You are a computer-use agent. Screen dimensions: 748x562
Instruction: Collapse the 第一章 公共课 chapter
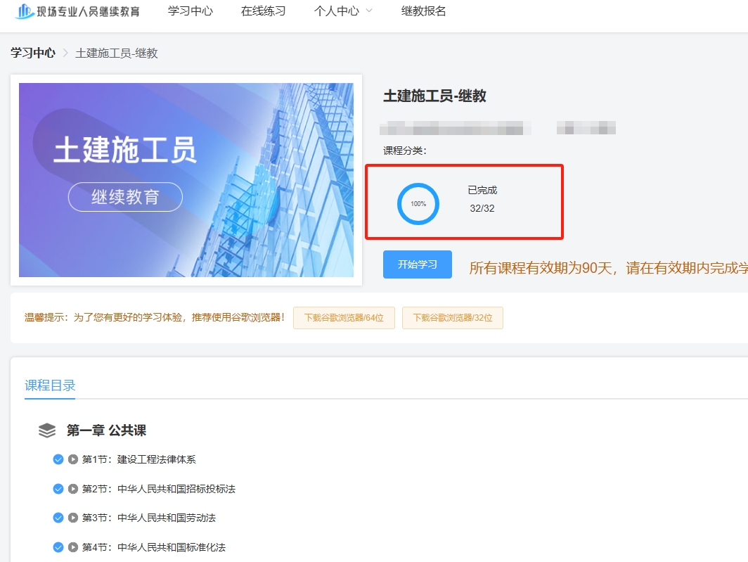click(x=106, y=430)
